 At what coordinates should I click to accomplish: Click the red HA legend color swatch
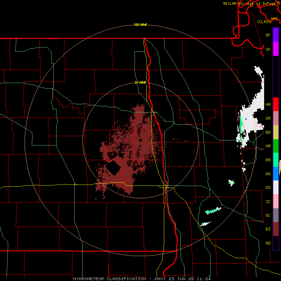point(276,104)
